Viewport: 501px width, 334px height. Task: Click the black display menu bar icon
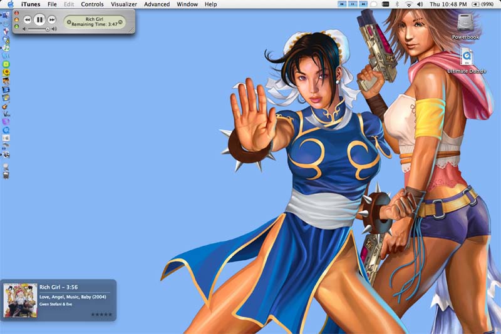(386, 4)
